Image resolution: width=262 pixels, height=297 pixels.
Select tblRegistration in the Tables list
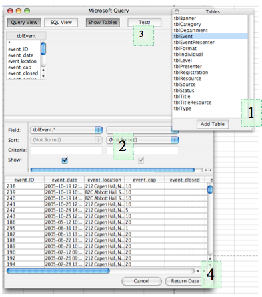tap(210, 73)
